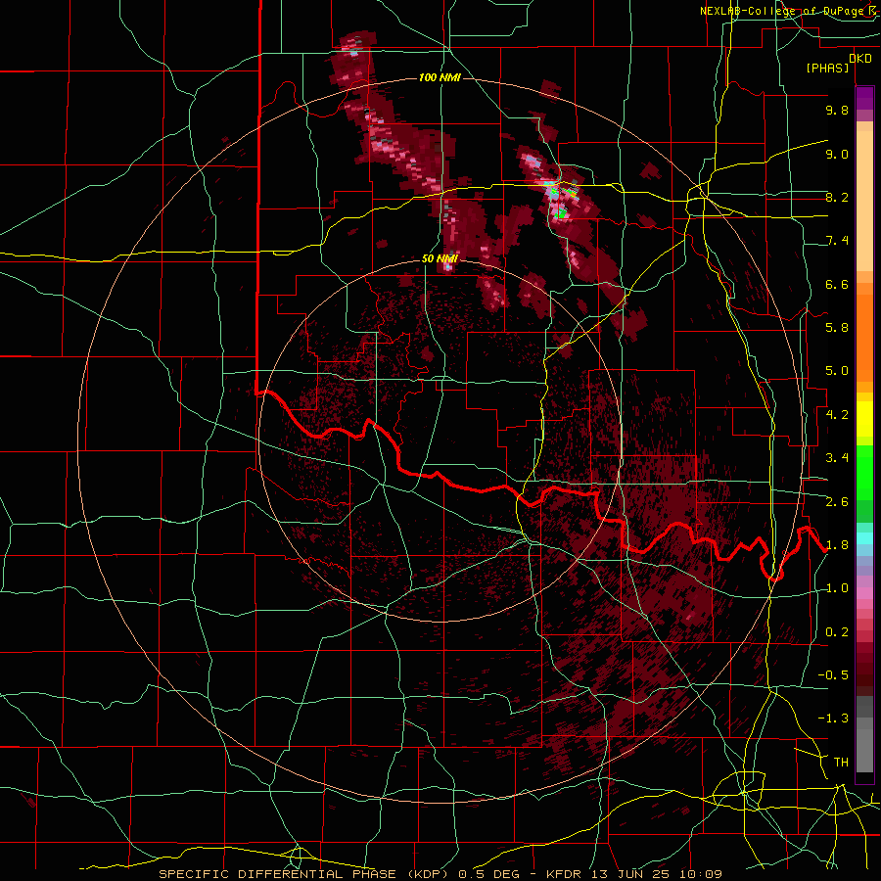Select the 0.2 legend value
881x881 pixels.
[837, 632]
